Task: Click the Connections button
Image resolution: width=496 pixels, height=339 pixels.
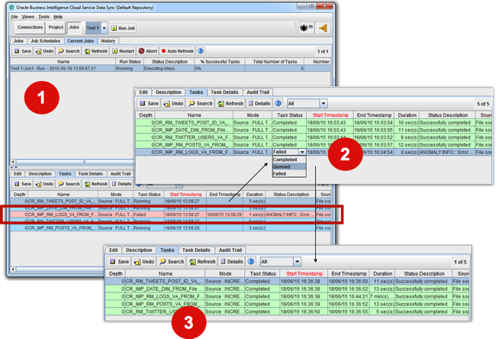Action: 30,27
